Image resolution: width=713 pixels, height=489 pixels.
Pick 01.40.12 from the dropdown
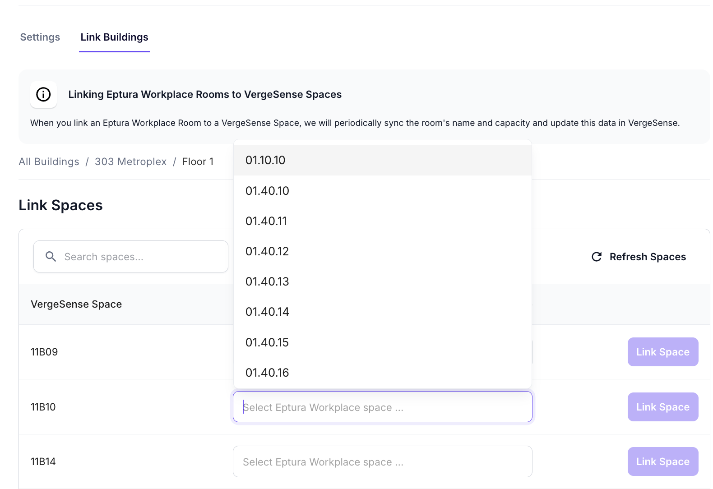coord(383,251)
